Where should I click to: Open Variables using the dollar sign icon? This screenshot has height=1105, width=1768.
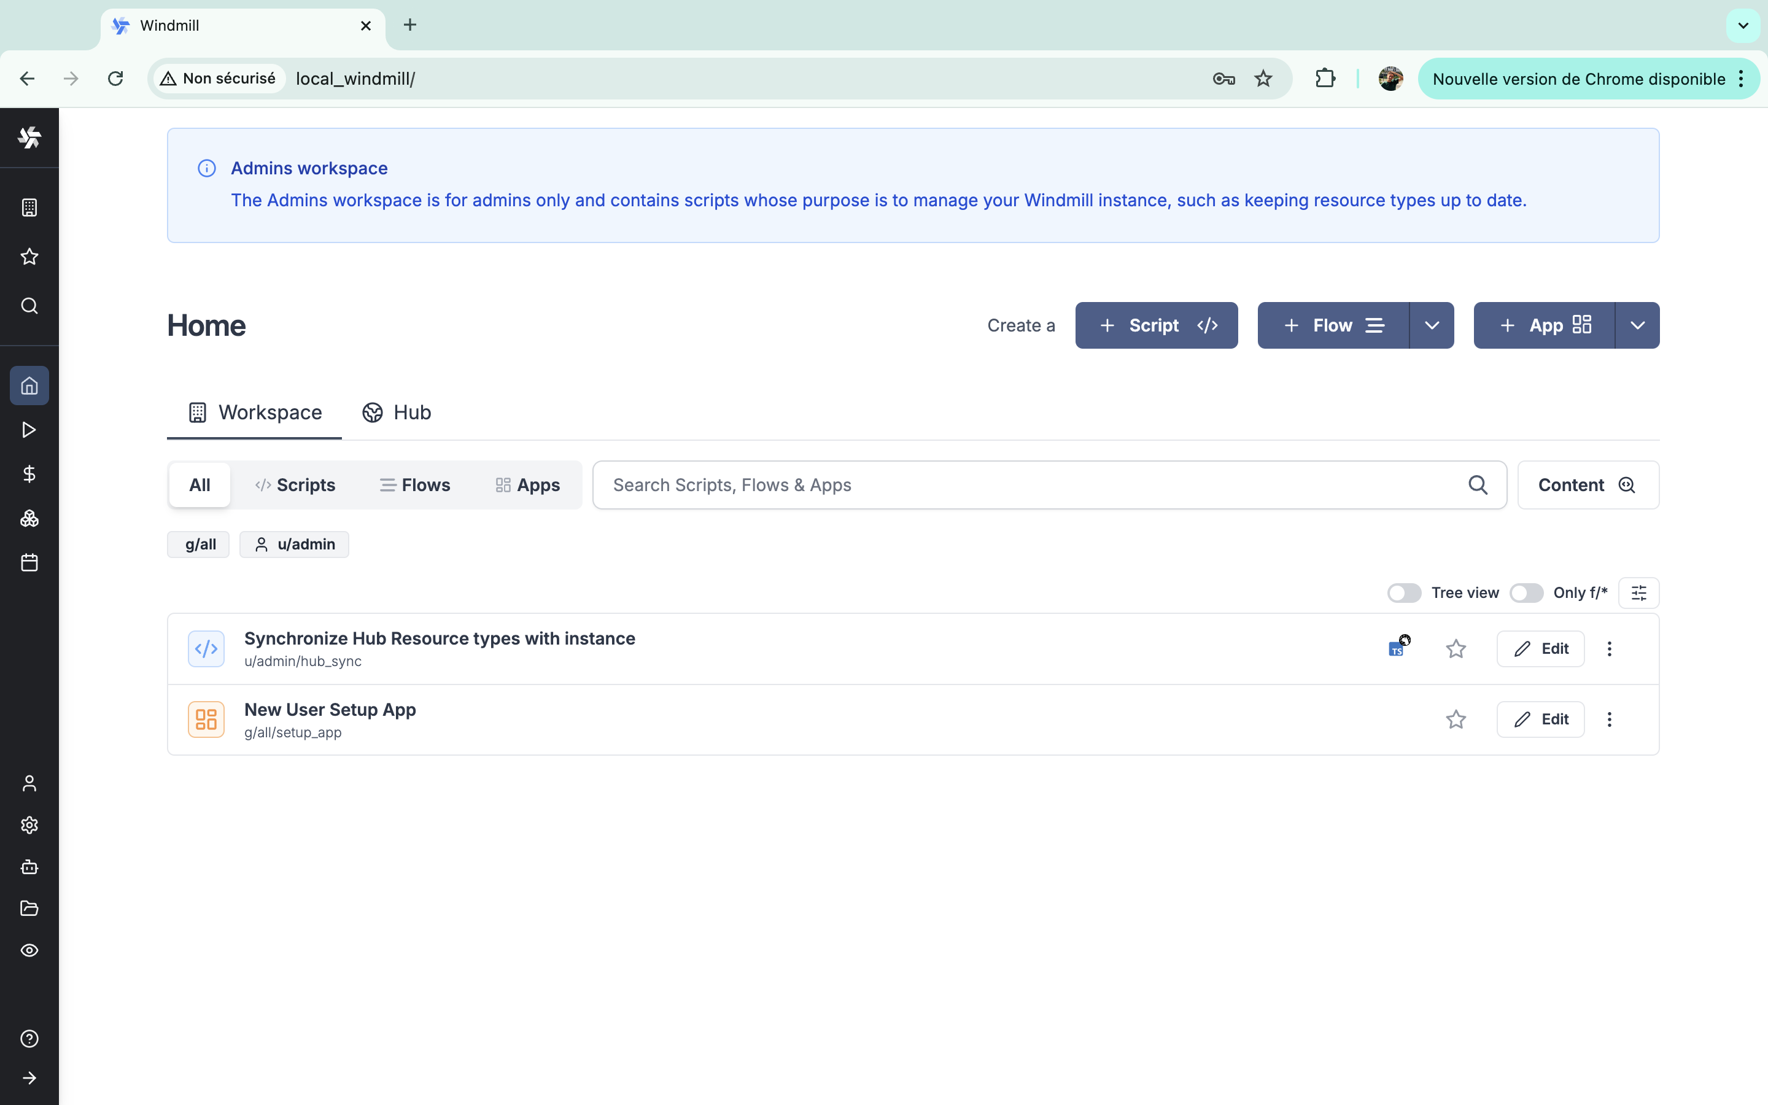point(29,473)
